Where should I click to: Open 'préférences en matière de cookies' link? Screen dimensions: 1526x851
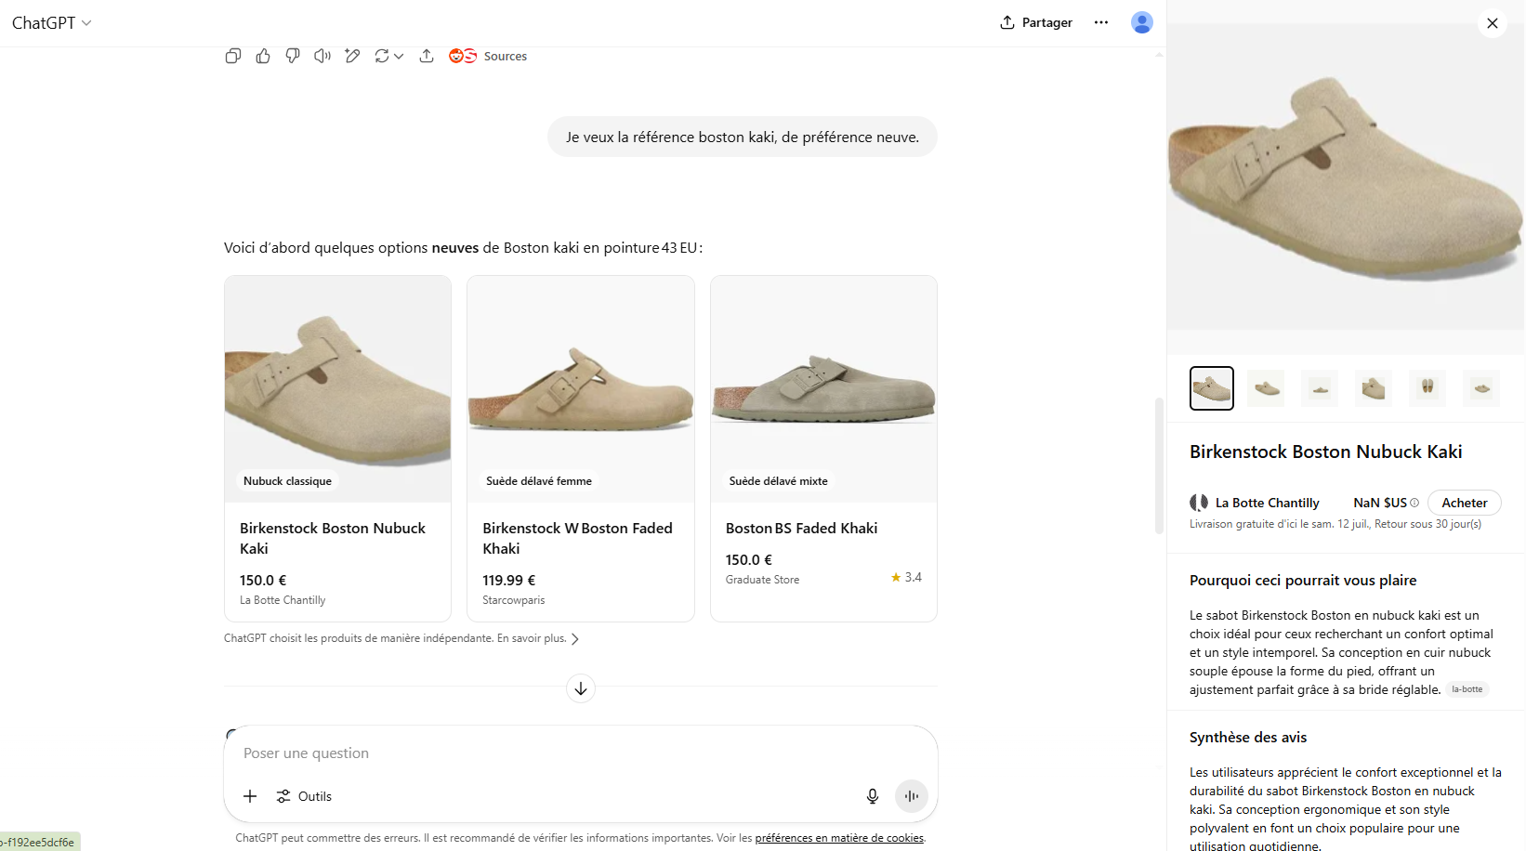pos(839,838)
